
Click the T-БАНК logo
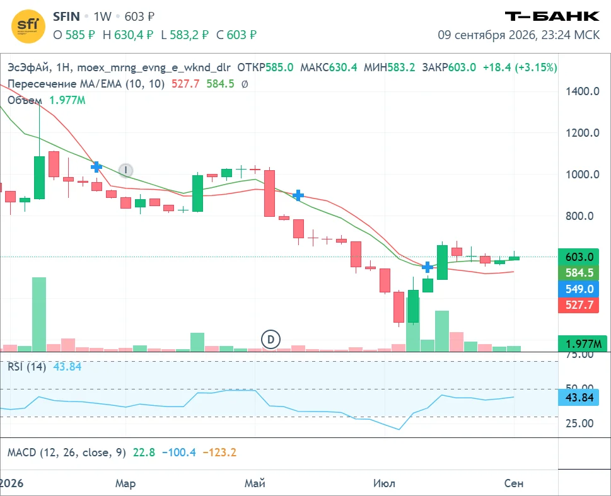(x=552, y=16)
